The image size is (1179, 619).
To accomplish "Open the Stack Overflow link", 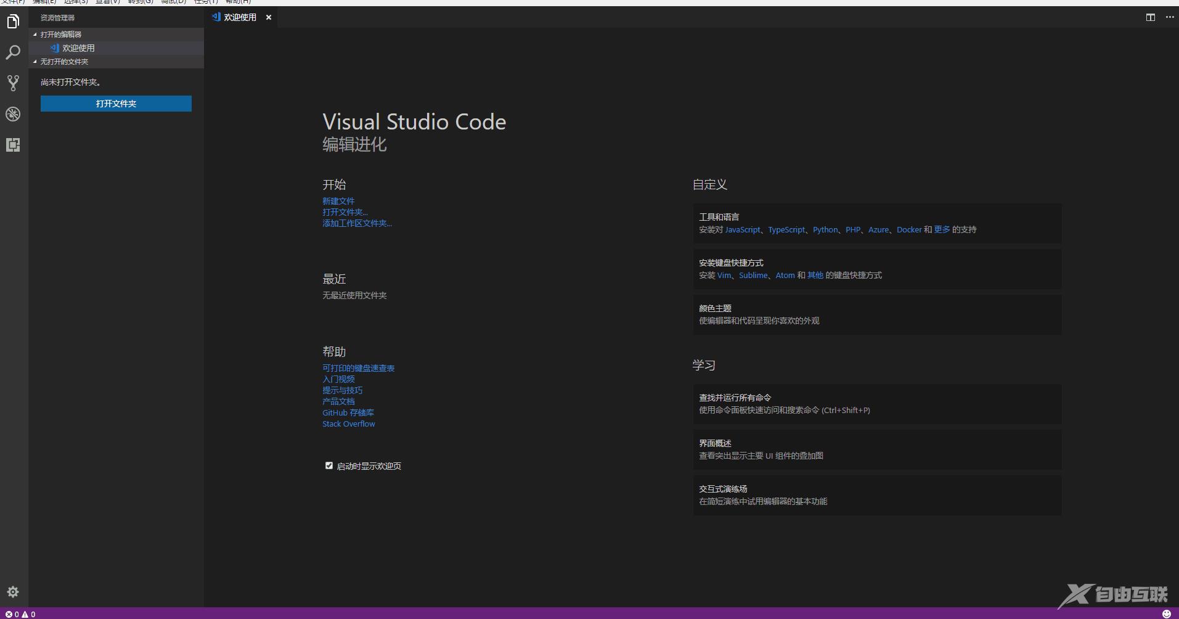I will coord(348,424).
